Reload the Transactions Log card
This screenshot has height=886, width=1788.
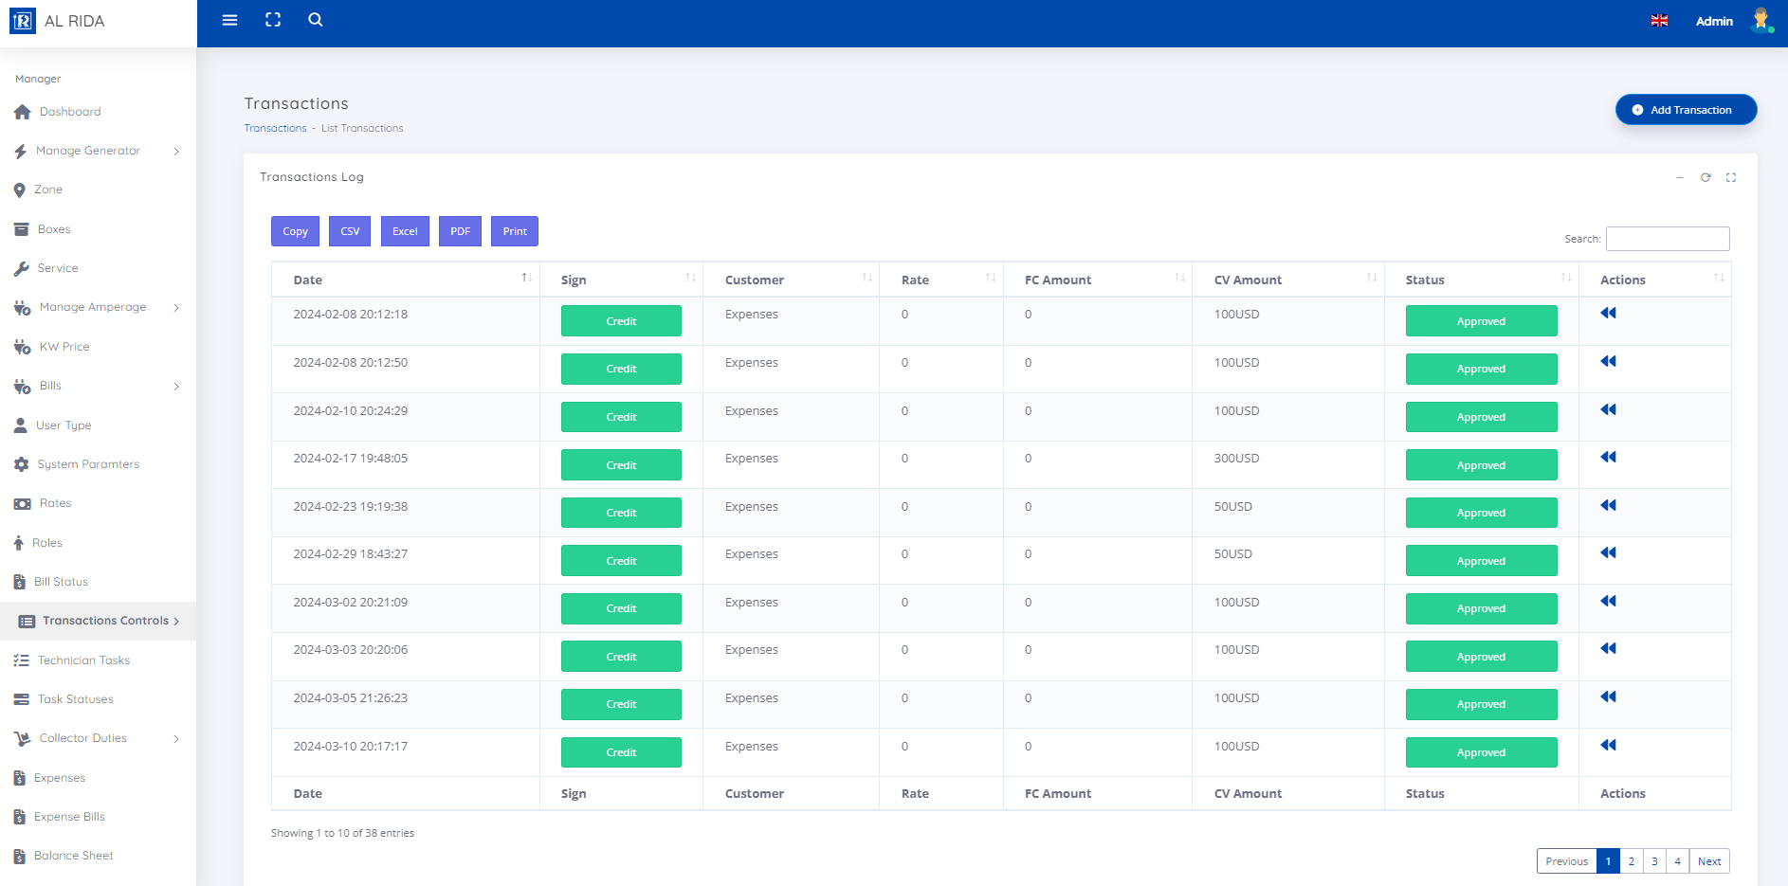(1706, 177)
